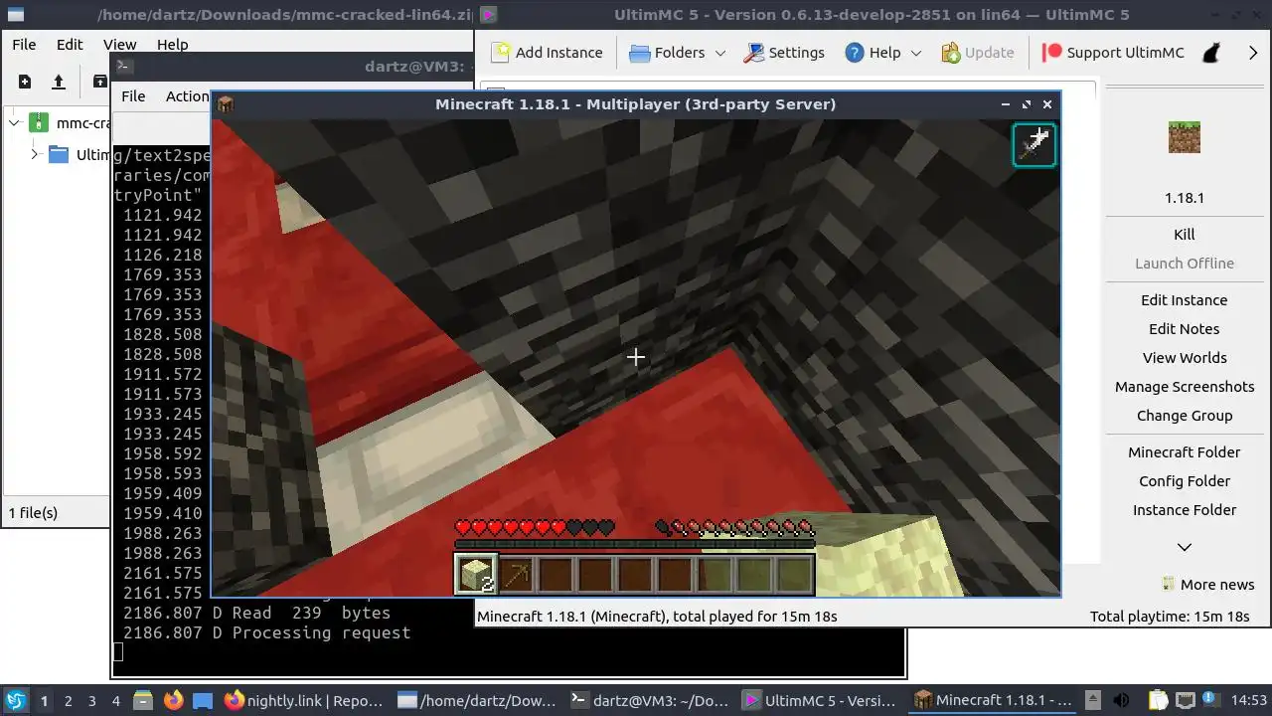Open Help menu in archive manager
Screen dimensions: 1272x716
pyautogui.click(x=172, y=45)
